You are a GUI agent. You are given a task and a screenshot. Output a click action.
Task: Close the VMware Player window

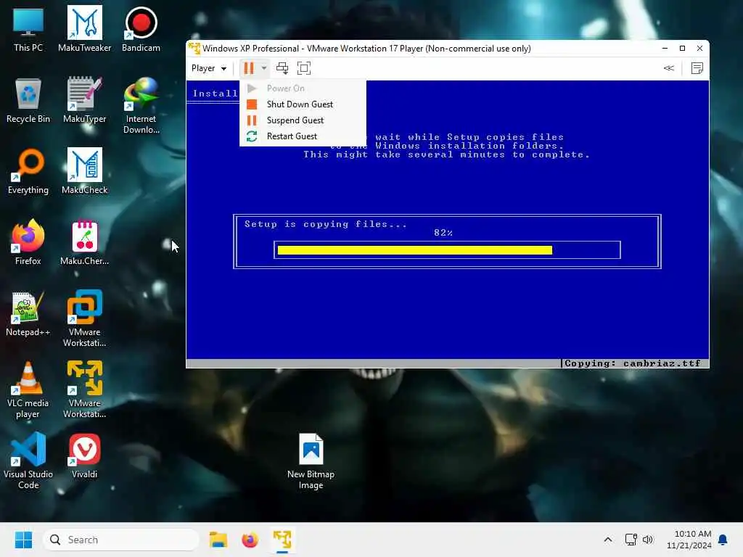pos(700,49)
